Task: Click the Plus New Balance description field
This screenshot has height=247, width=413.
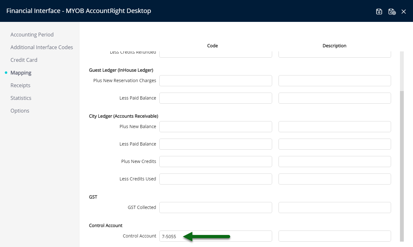Action: pos(335,127)
